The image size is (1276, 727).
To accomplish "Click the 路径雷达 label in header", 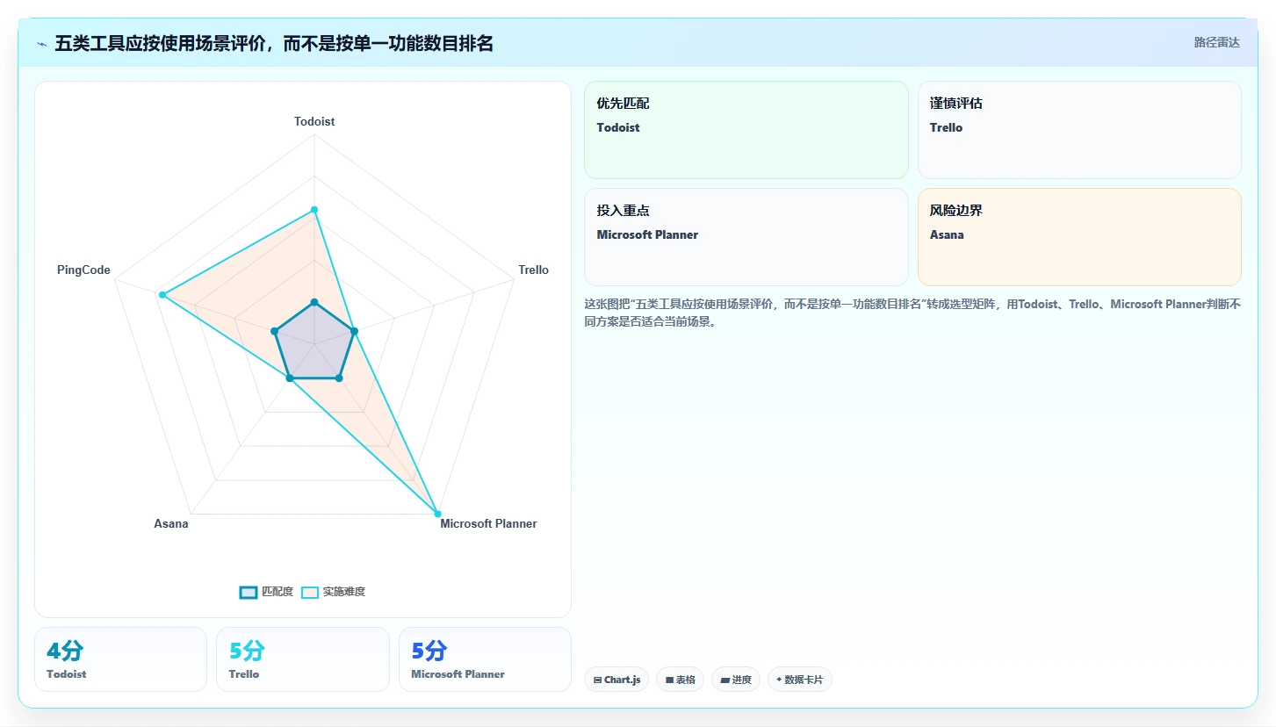I will 1216,42.
